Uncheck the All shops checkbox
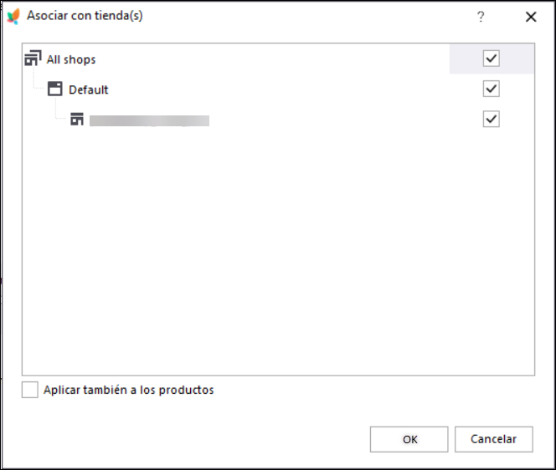 tap(492, 59)
